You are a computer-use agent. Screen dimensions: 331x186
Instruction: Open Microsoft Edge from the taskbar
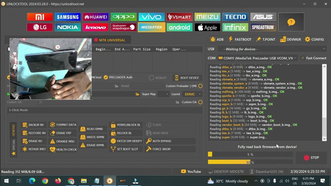point(32,181)
